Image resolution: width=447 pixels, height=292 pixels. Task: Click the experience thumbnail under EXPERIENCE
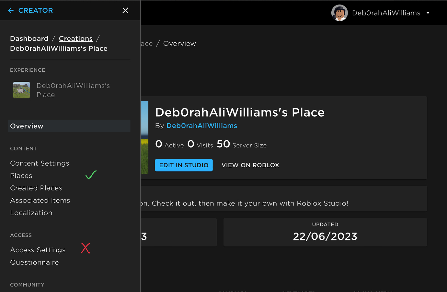[x=21, y=89]
